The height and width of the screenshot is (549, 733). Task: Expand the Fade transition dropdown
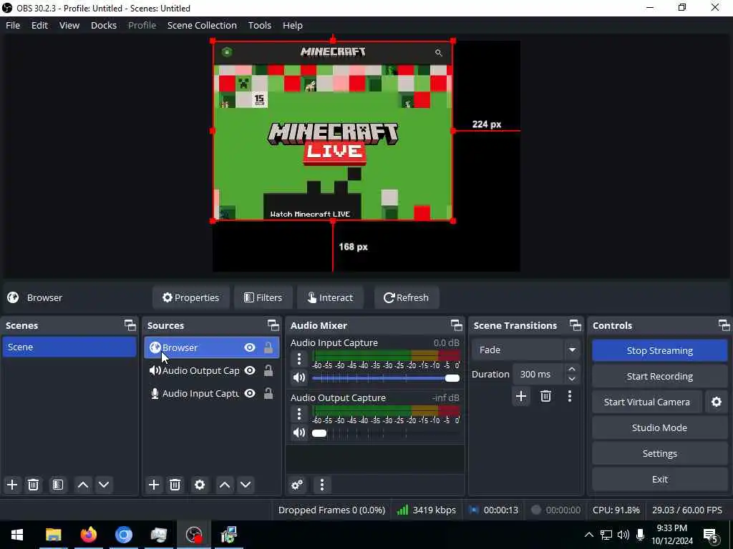(572, 350)
